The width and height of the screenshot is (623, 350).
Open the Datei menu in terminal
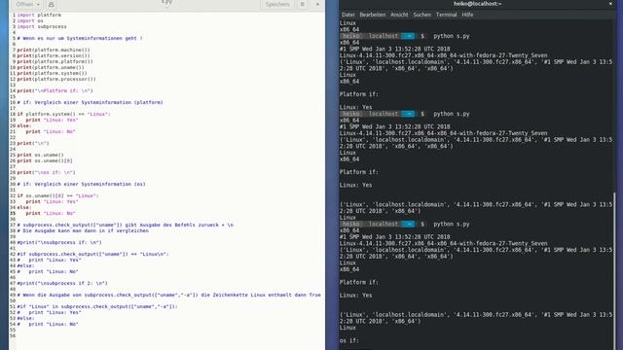[x=348, y=15]
